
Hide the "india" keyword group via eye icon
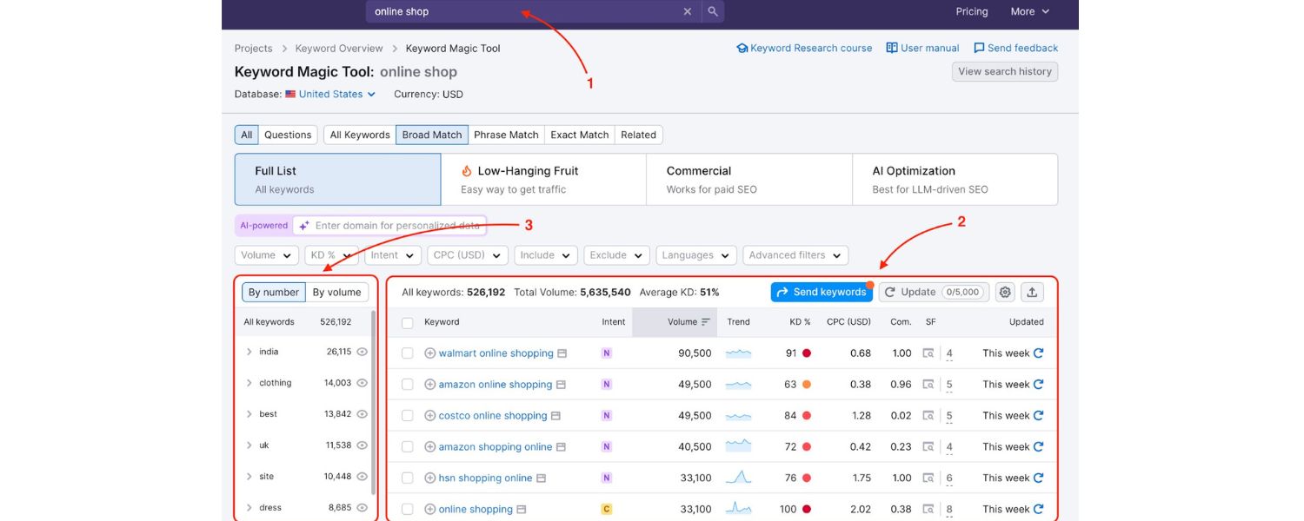[x=362, y=351]
